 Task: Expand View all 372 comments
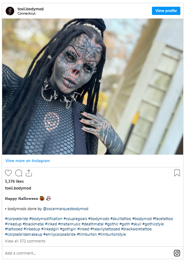pos(25,241)
